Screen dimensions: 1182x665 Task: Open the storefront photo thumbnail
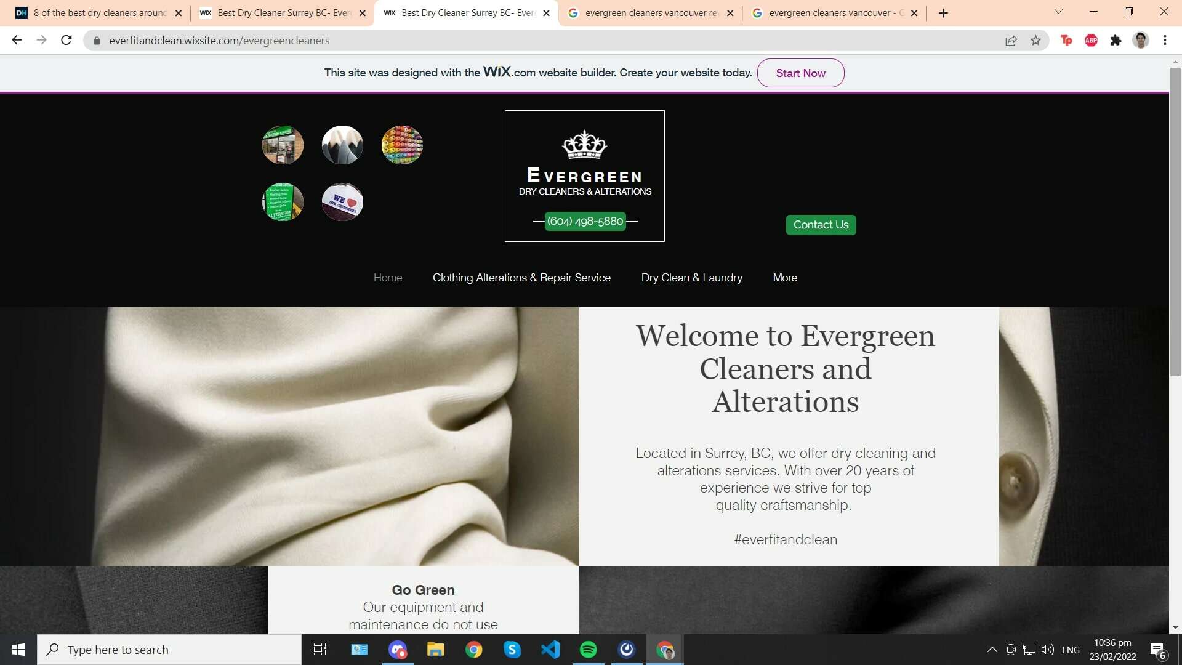283,145
